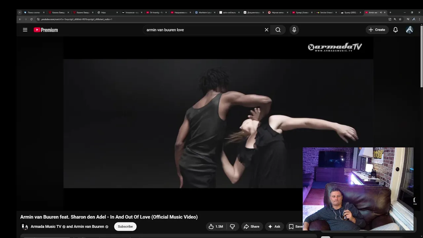The image size is (423, 238).
Task: Bookmark this page with the star icon
Action: point(400,19)
